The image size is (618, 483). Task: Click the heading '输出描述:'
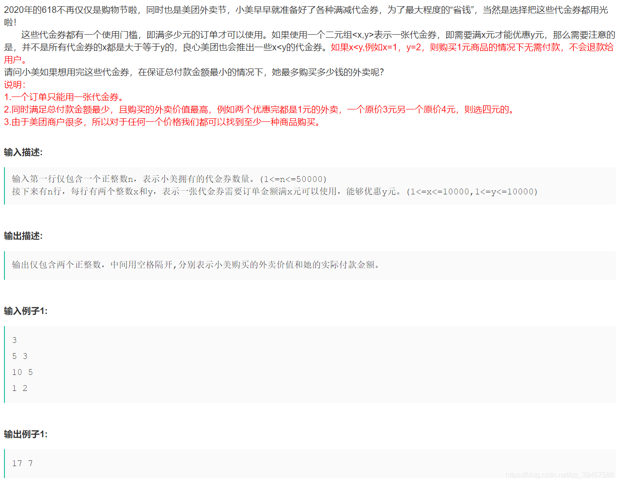(23, 236)
